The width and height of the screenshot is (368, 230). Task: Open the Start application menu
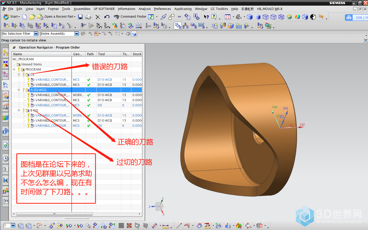[12, 17]
